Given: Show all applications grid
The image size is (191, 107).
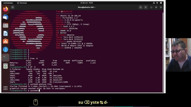Looking at the screenshot, I should (x=5, y=88).
